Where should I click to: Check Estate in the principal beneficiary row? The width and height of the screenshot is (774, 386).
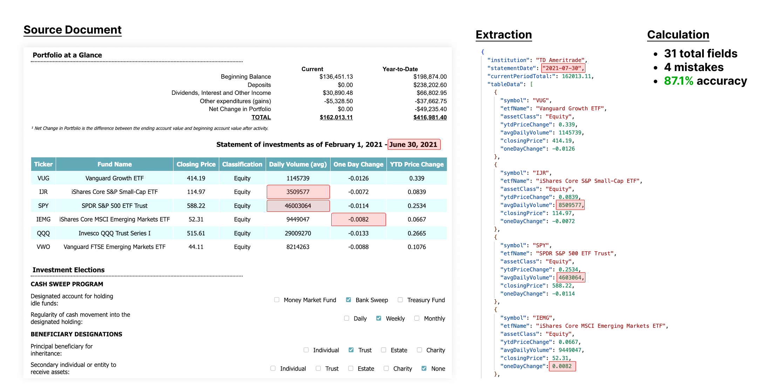point(383,350)
